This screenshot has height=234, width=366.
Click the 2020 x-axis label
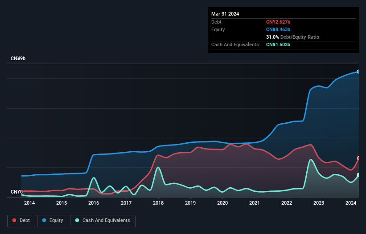(x=222, y=203)
